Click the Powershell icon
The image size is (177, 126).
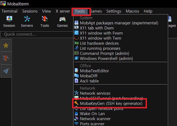click(76, 58)
